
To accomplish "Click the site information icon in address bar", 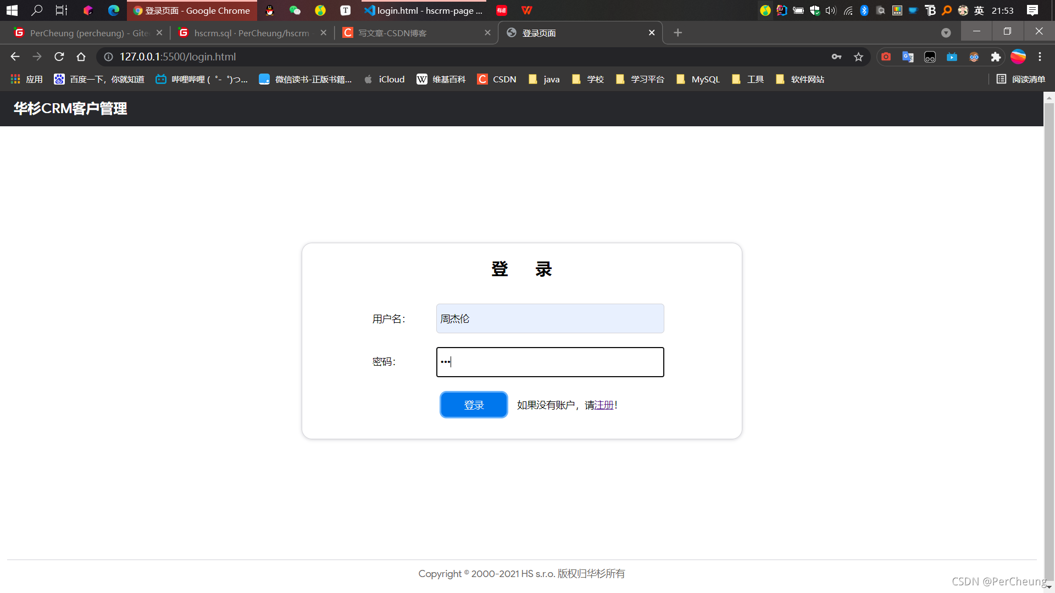I will pyautogui.click(x=109, y=57).
